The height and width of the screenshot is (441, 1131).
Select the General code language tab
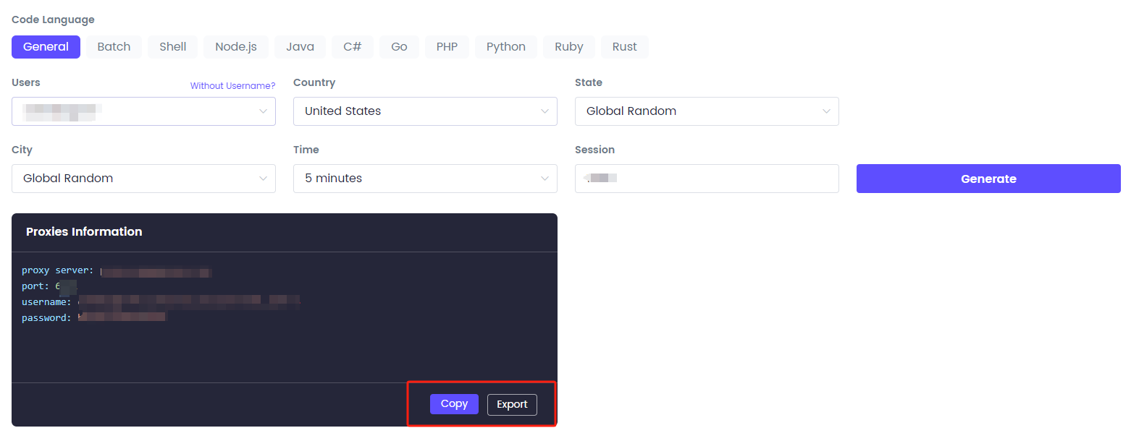(x=46, y=47)
